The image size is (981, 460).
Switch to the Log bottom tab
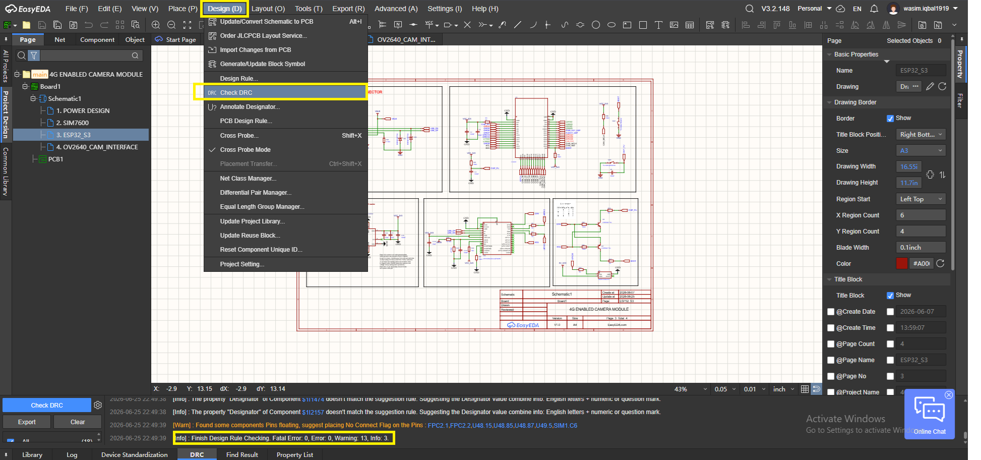(x=72, y=454)
